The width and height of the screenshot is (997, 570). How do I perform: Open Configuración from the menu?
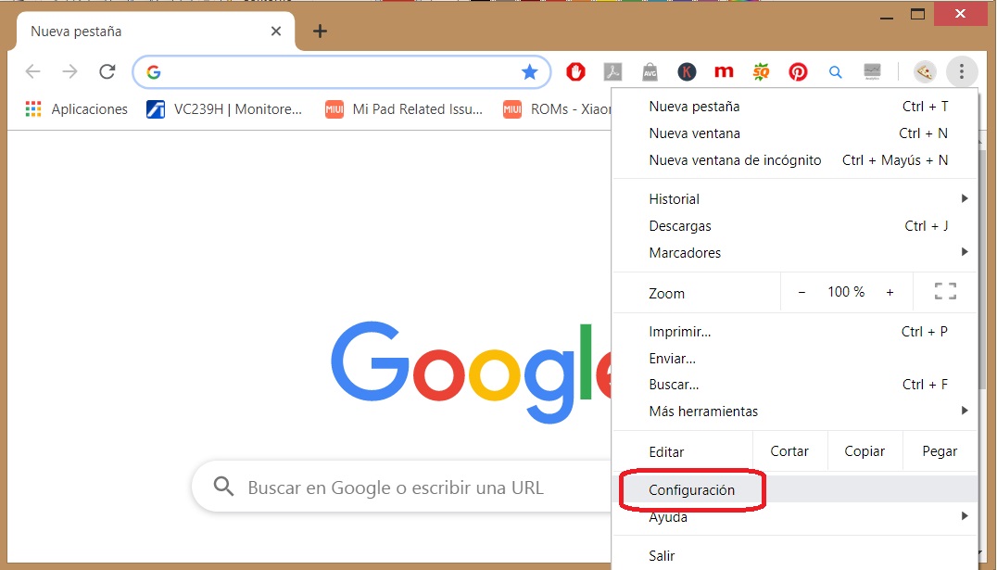tap(691, 490)
